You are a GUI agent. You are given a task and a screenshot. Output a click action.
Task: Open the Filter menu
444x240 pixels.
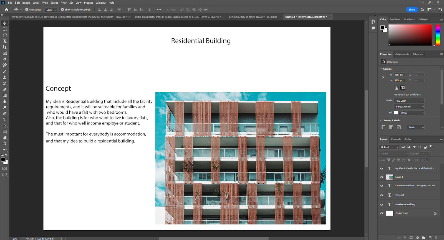coord(64,3)
